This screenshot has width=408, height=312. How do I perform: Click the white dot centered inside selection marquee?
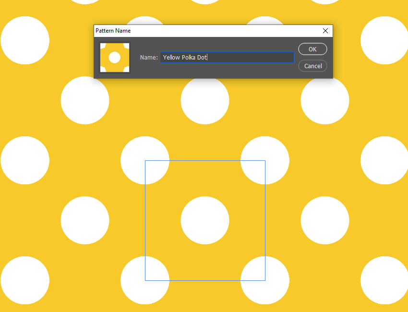(x=205, y=220)
